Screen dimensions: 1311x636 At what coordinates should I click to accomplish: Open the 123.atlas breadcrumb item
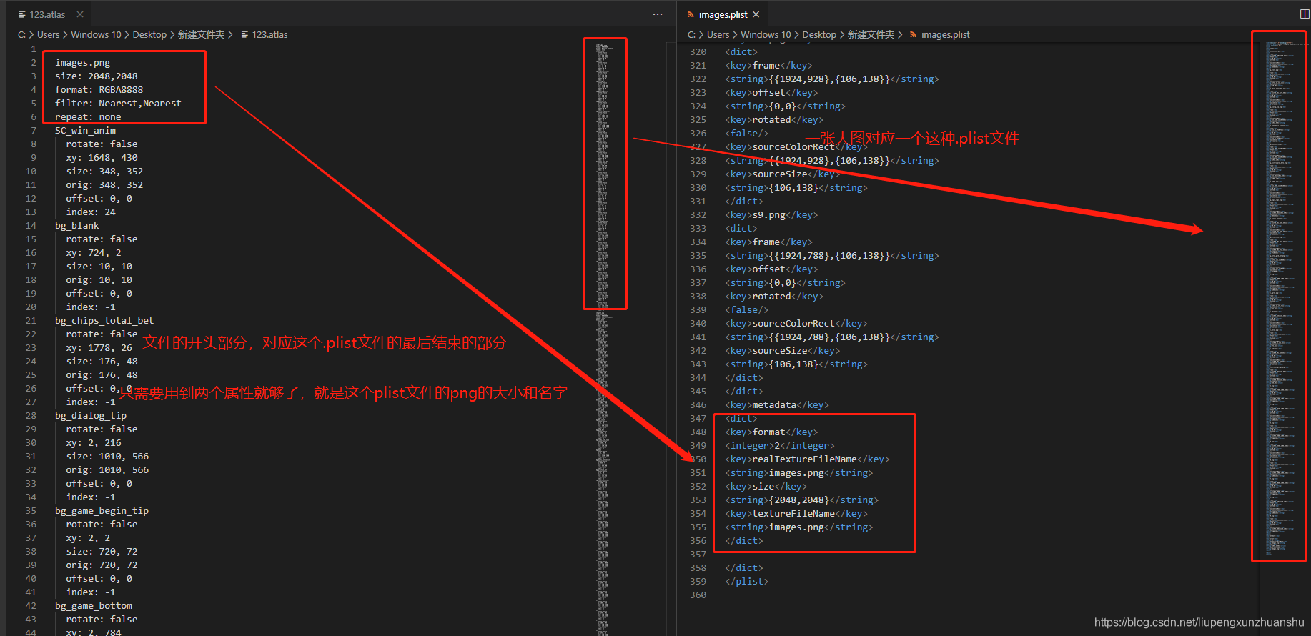[x=269, y=34]
